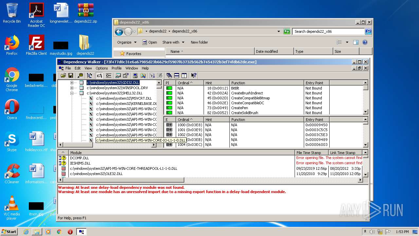
Task: Sort imports by the Function column header
Action: pos(267,83)
